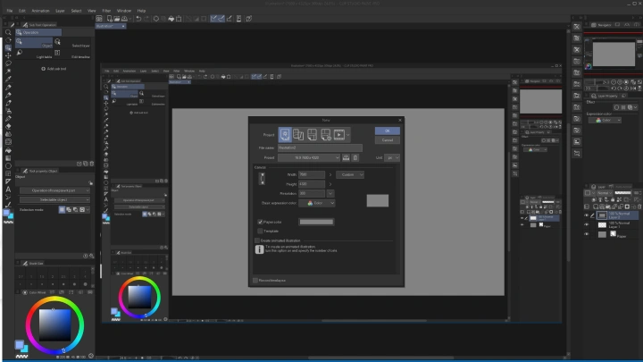Click Add sub tool in outer sub tool panel
Image resolution: width=643 pixels, height=362 pixels.
click(x=54, y=69)
